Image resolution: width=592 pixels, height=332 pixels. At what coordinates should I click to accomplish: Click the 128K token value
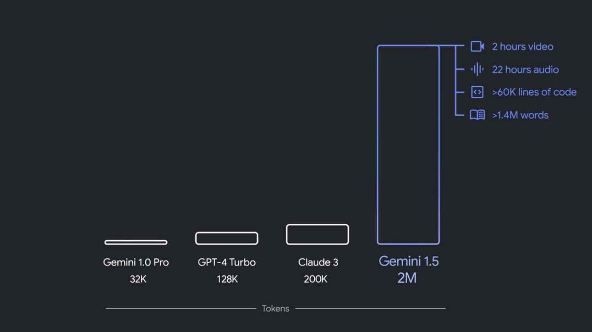pyautogui.click(x=227, y=279)
